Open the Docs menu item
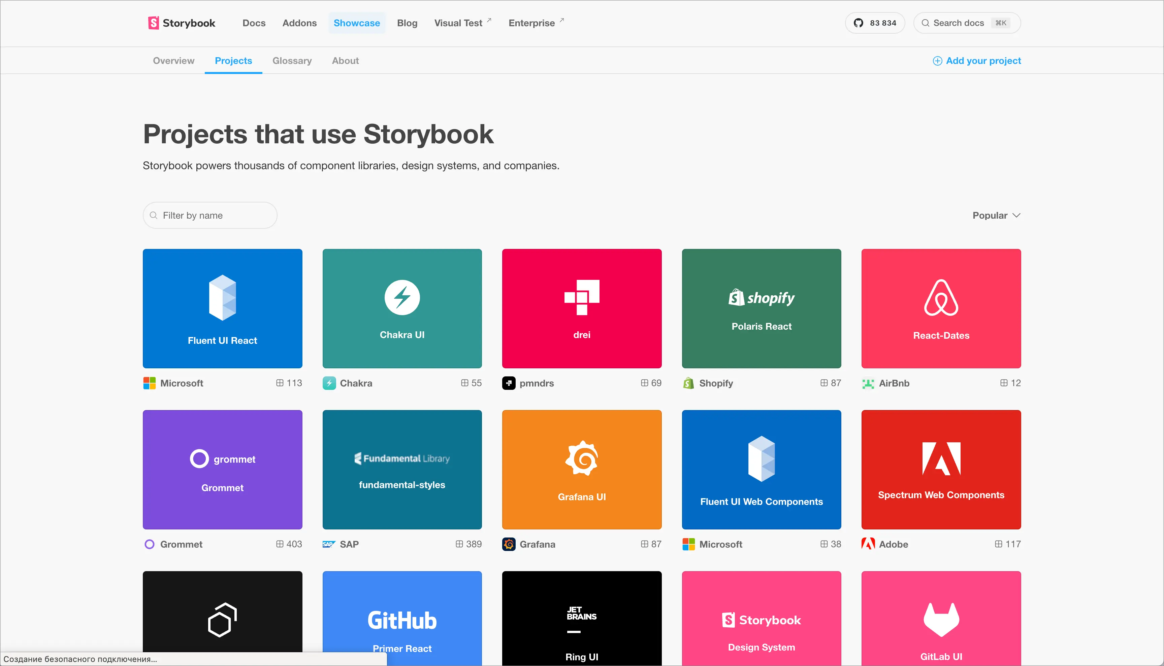This screenshot has width=1164, height=666. click(254, 23)
